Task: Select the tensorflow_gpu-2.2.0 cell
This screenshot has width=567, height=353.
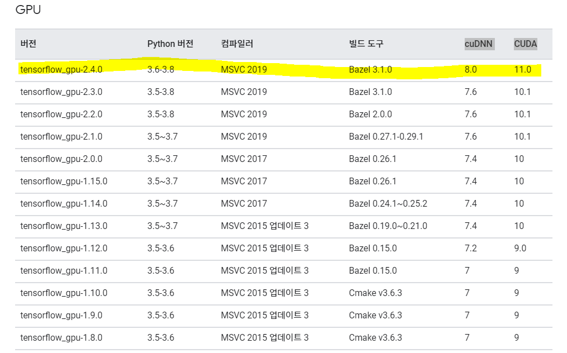Action: click(x=61, y=114)
